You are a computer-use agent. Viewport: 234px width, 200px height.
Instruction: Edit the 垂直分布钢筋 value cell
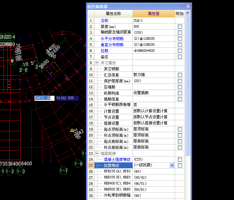pos(153,45)
